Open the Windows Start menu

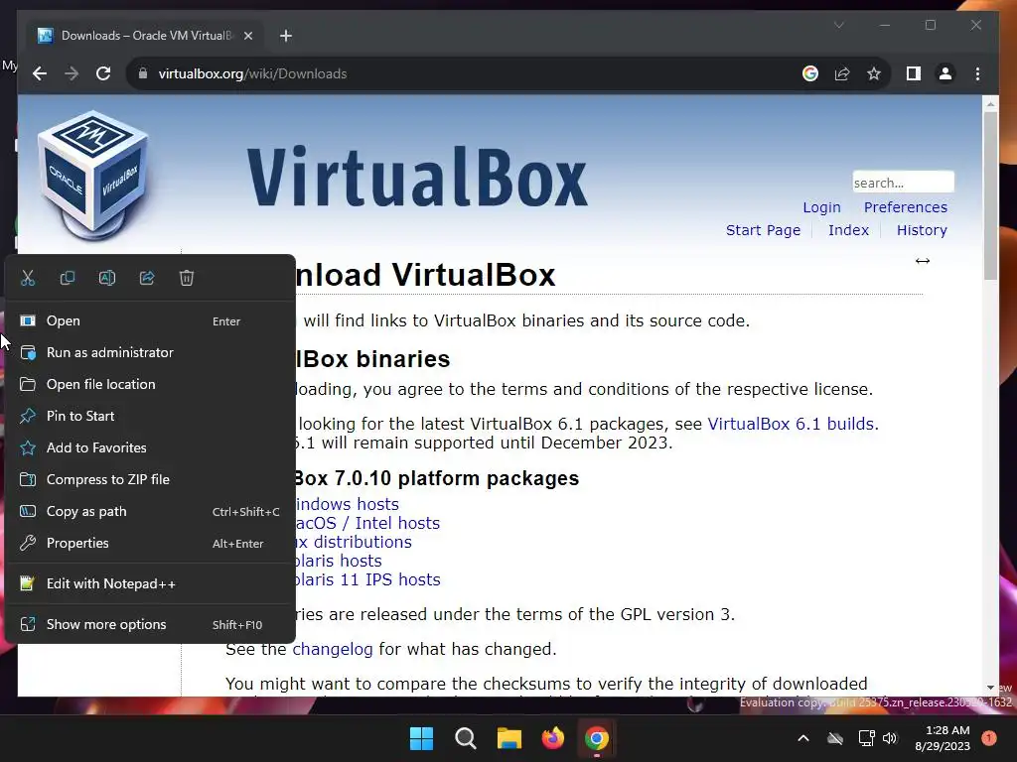421,738
